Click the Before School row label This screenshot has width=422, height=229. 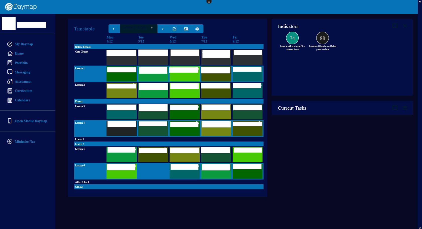[x=83, y=47]
